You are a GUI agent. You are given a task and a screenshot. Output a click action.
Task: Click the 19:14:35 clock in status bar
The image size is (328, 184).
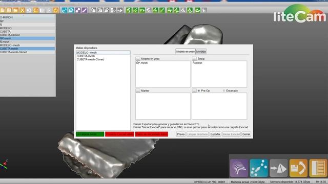[321, 182]
